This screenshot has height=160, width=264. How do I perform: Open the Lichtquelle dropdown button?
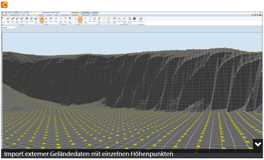pos(61,20)
